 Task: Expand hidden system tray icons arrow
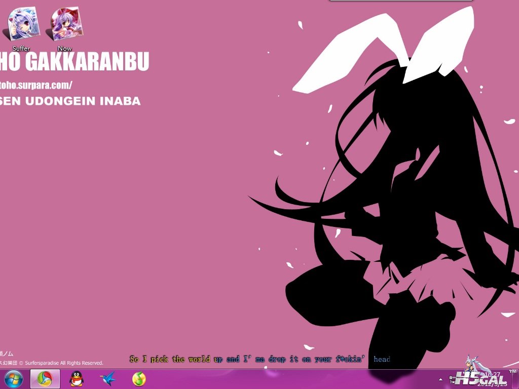440,379
